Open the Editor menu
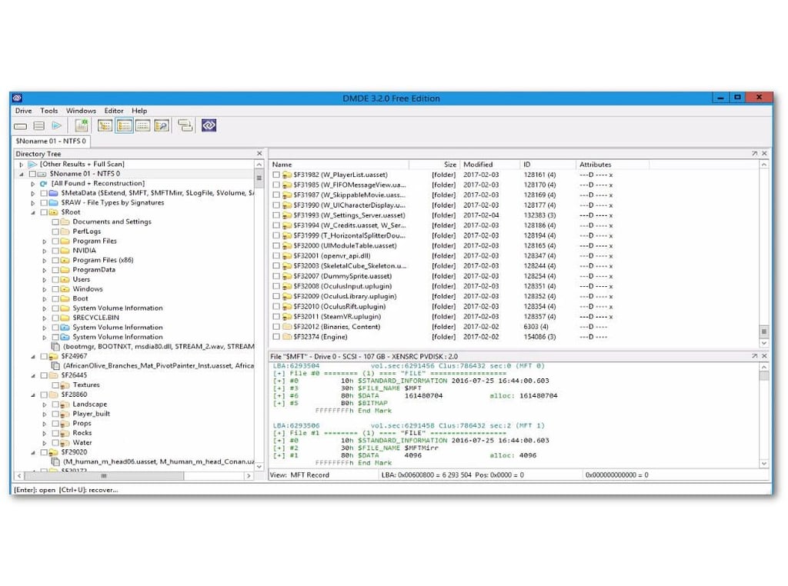 tap(114, 111)
